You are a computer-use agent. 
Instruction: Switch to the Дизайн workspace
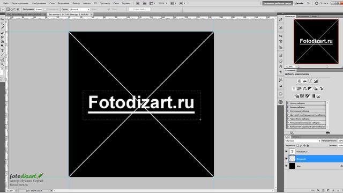pyautogui.click(x=299, y=3)
